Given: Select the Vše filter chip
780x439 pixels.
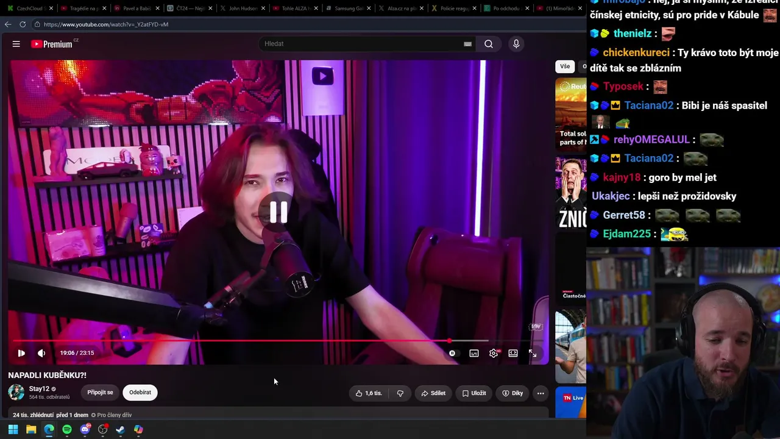Looking at the screenshot, I should pyautogui.click(x=565, y=66).
